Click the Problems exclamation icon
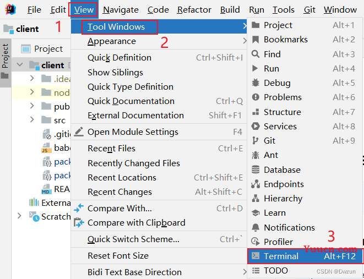364x279 pixels. [x=256, y=97]
